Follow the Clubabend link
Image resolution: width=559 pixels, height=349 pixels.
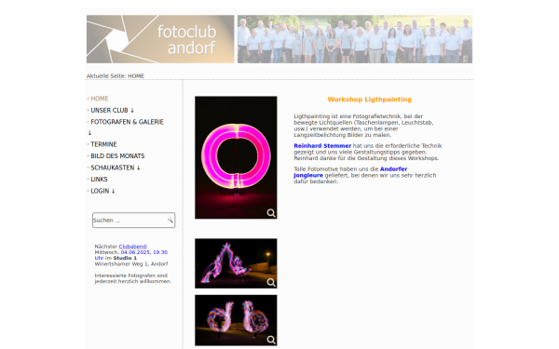tap(133, 247)
